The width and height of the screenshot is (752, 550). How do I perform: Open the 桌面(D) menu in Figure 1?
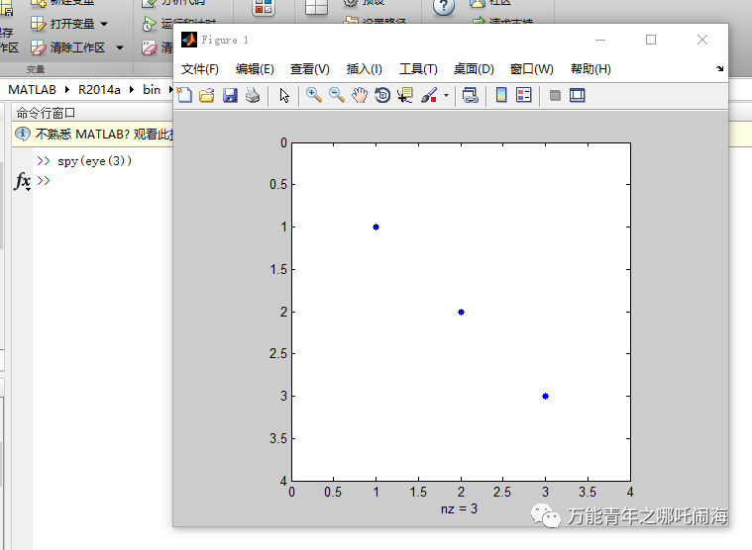click(x=474, y=69)
